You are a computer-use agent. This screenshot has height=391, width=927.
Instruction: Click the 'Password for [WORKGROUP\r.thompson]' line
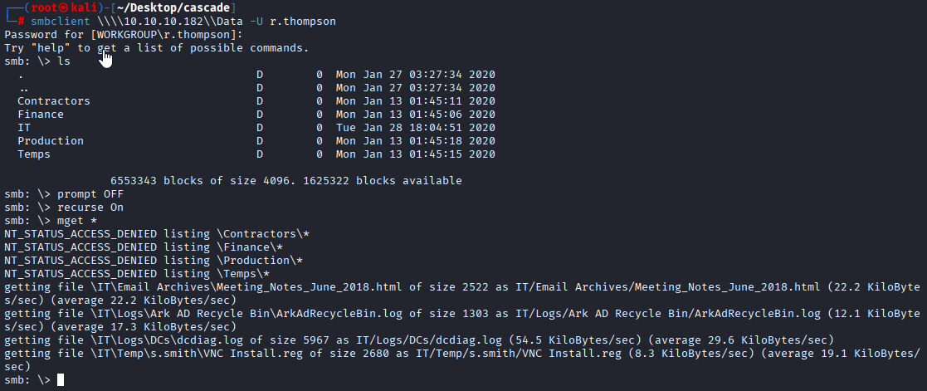[124, 34]
